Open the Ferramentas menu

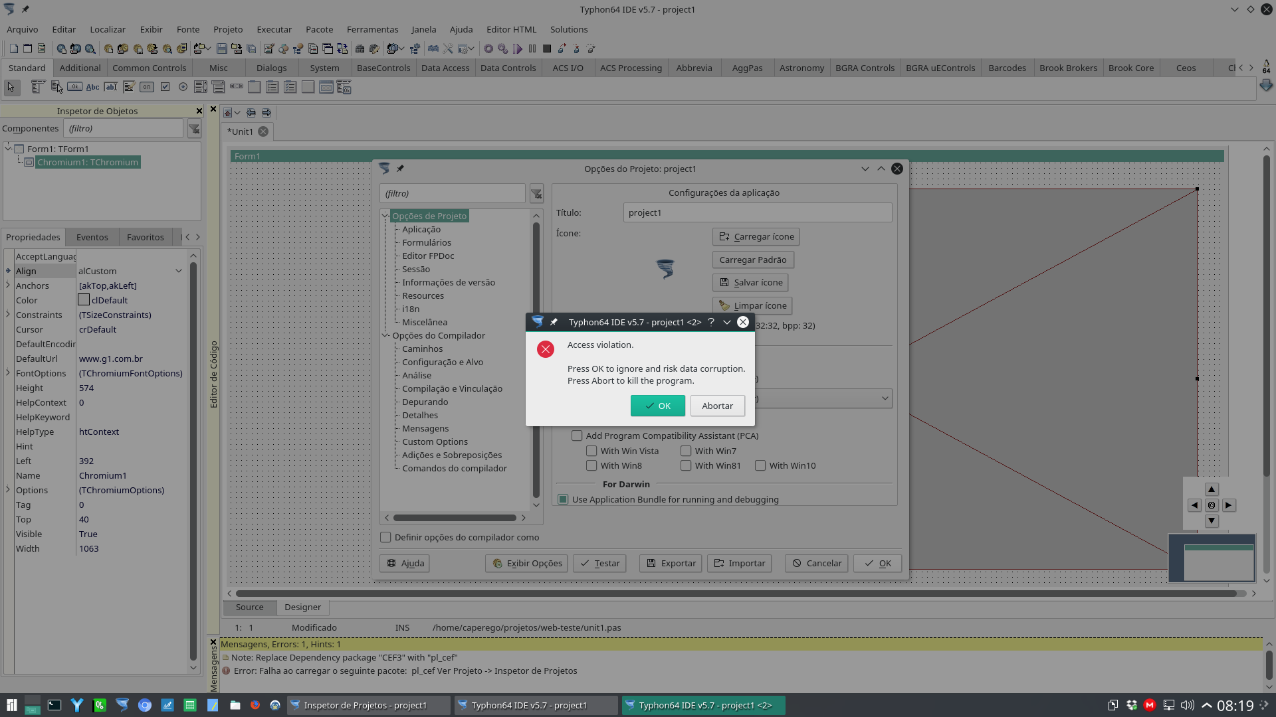tap(372, 29)
